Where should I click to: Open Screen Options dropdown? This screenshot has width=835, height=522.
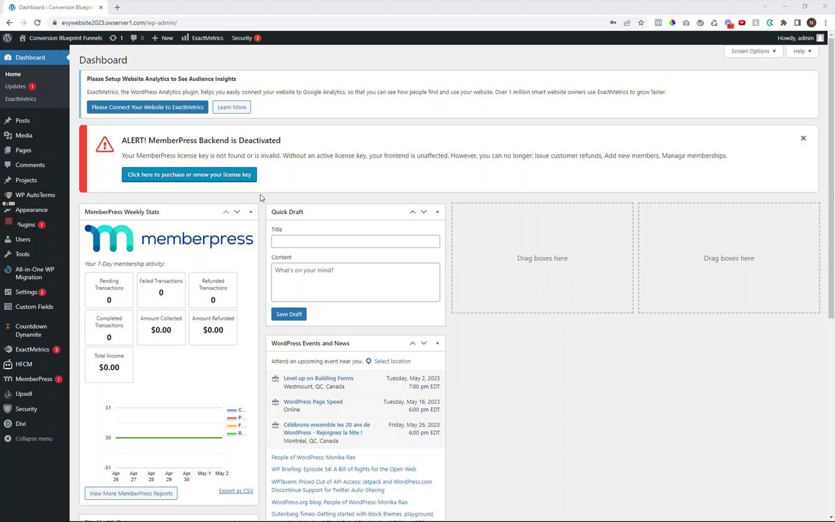click(x=753, y=51)
